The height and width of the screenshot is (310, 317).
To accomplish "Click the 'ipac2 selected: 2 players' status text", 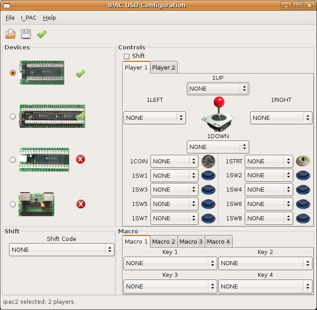I will [x=39, y=301].
